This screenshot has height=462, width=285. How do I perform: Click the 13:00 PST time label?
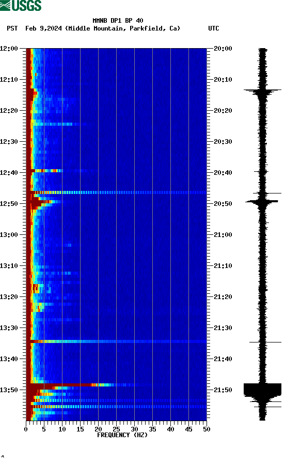tap(9, 235)
